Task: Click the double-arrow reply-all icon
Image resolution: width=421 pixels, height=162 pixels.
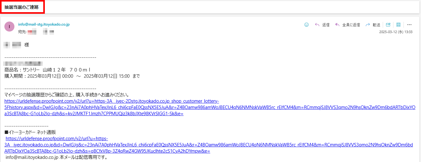Action: tap(337, 25)
